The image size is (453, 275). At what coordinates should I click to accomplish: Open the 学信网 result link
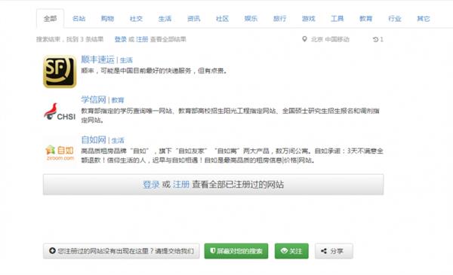(x=94, y=99)
